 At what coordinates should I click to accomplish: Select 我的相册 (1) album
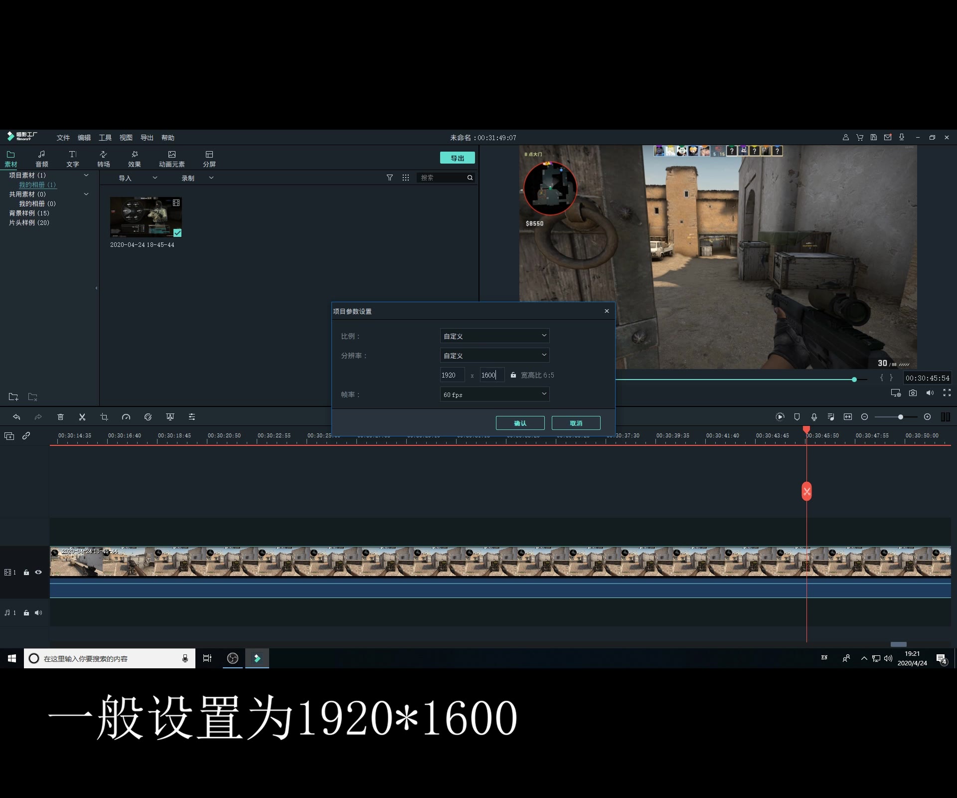coord(37,185)
